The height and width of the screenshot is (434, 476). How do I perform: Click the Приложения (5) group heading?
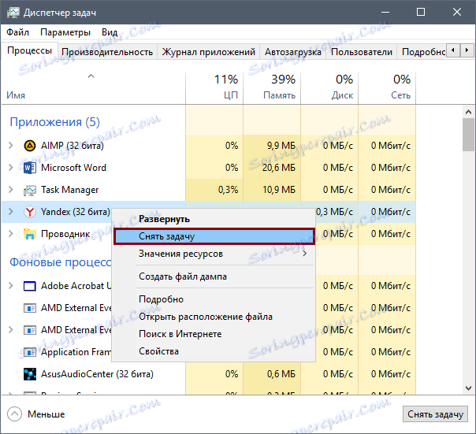[x=54, y=122]
